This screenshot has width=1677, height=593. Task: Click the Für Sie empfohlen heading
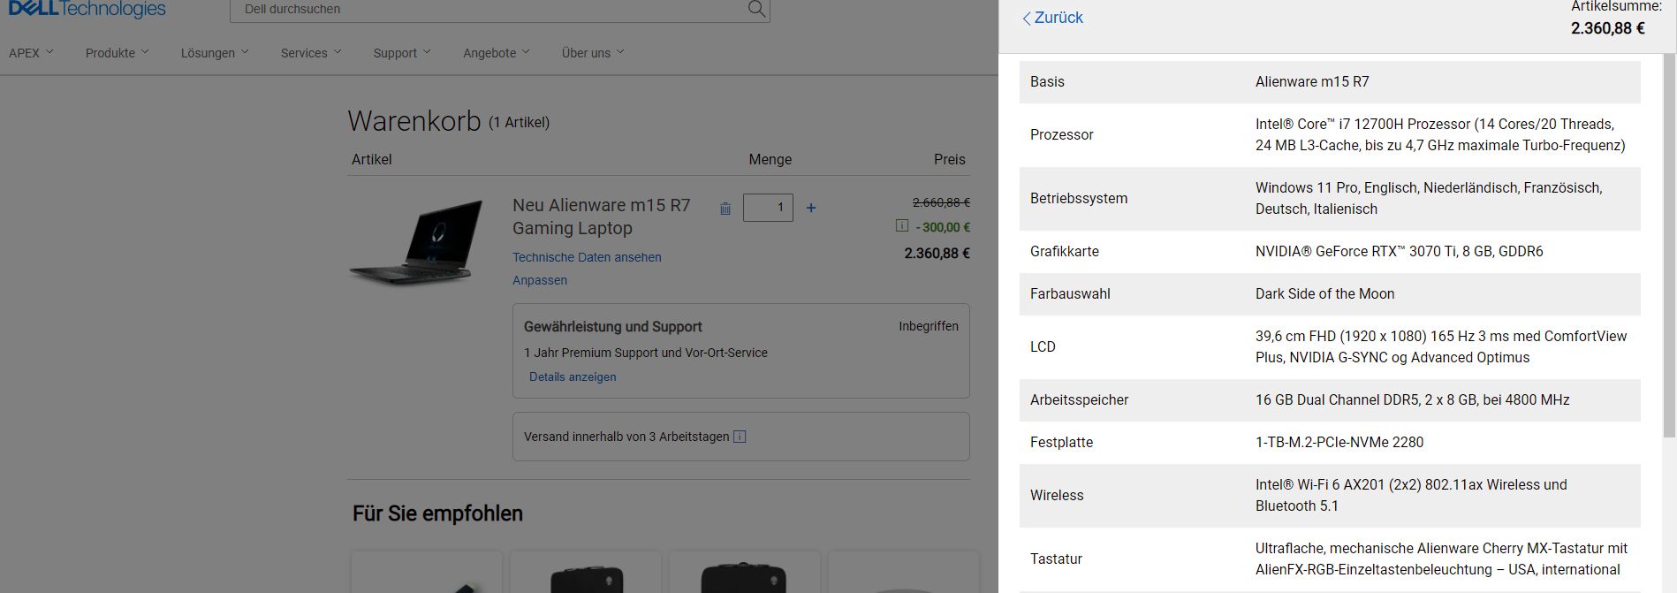tap(437, 513)
